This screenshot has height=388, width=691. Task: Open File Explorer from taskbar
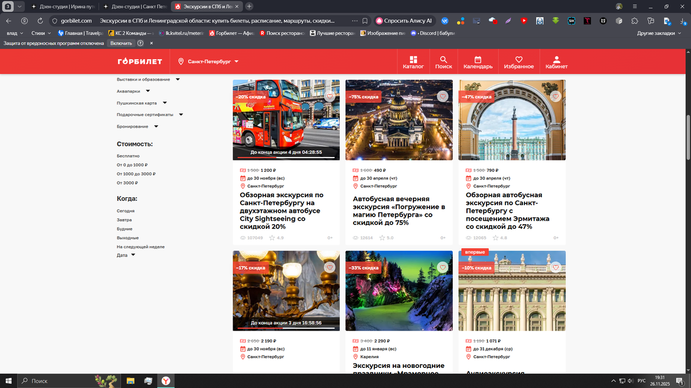click(x=131, y=381)
